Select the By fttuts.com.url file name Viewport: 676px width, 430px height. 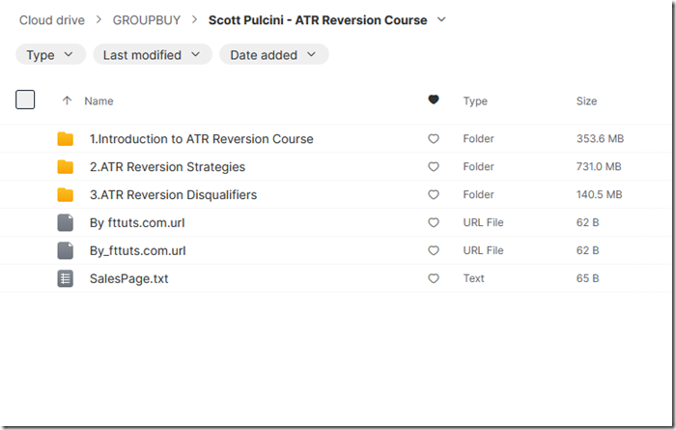(137, 223)
